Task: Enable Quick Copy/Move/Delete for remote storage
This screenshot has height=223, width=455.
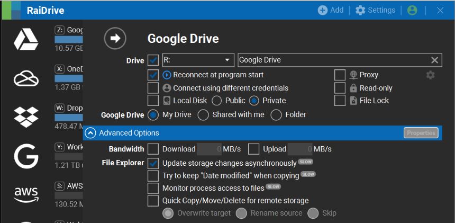Action: pyautogui.click(x=153, y=201)
